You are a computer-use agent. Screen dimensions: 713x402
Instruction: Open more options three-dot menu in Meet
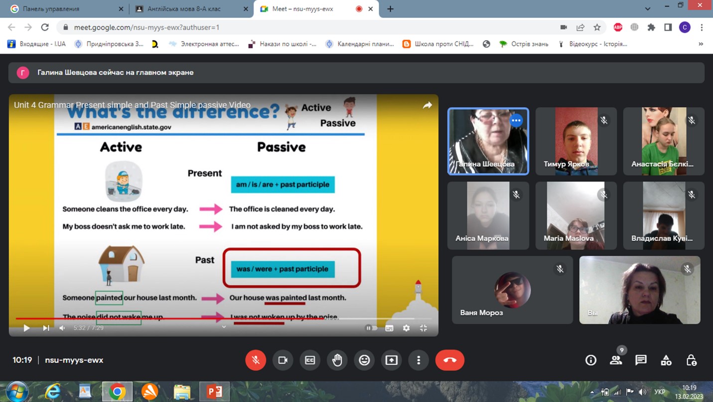coord(419,360)
